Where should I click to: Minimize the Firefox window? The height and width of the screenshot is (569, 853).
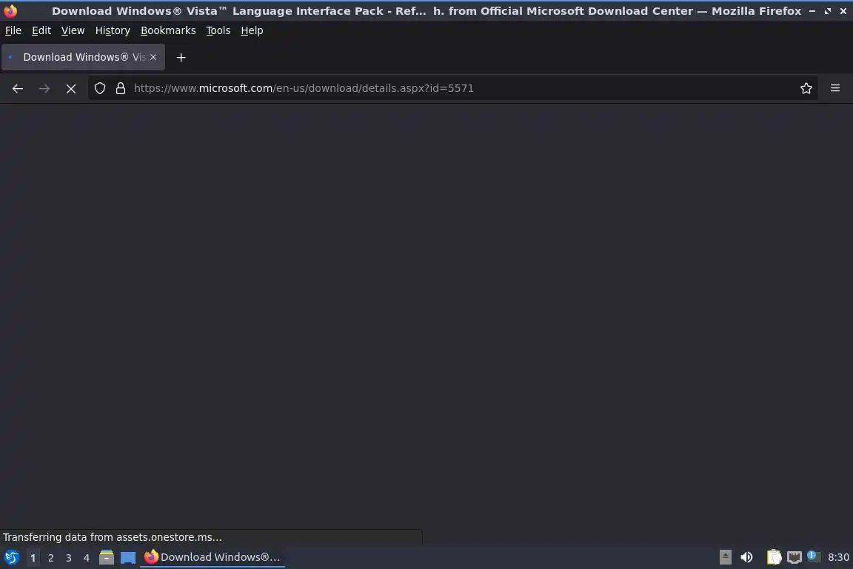tap(812, 11)
